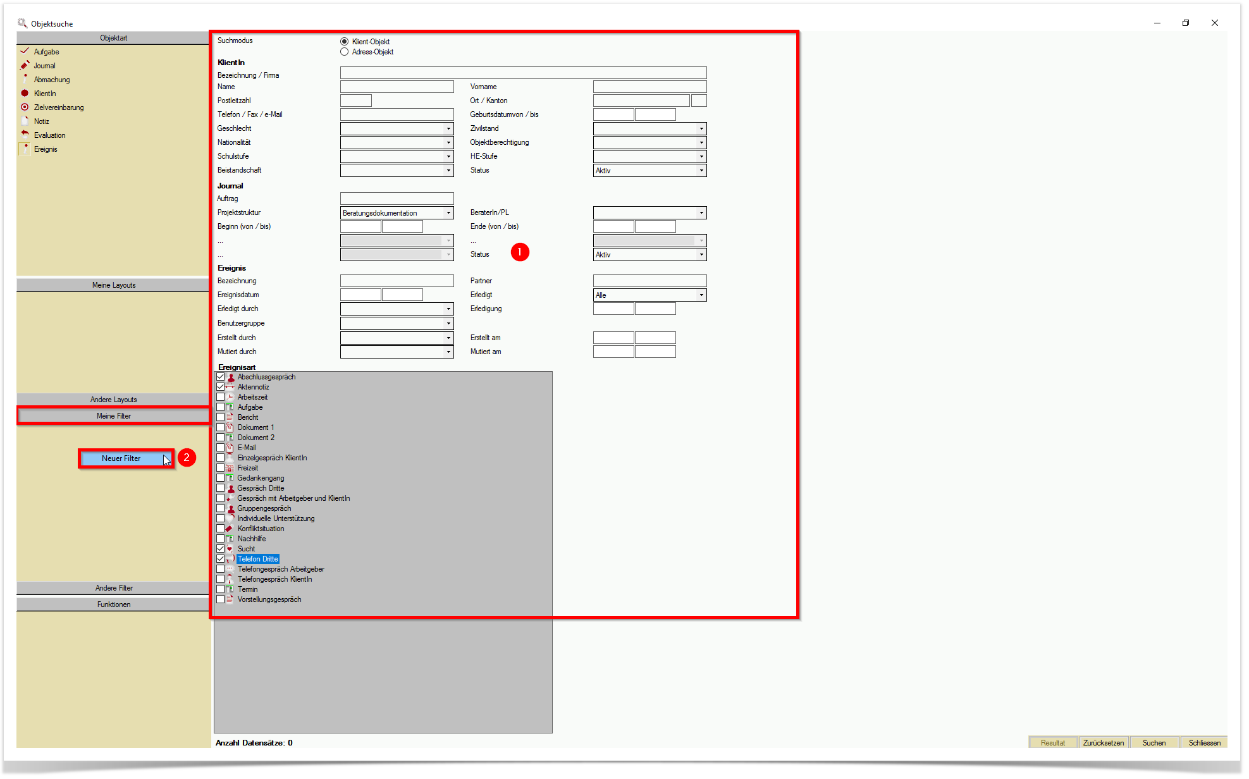Screen dimensions: 1249x779
Task: Click the Suchen button
Action: coord(1154,743)
